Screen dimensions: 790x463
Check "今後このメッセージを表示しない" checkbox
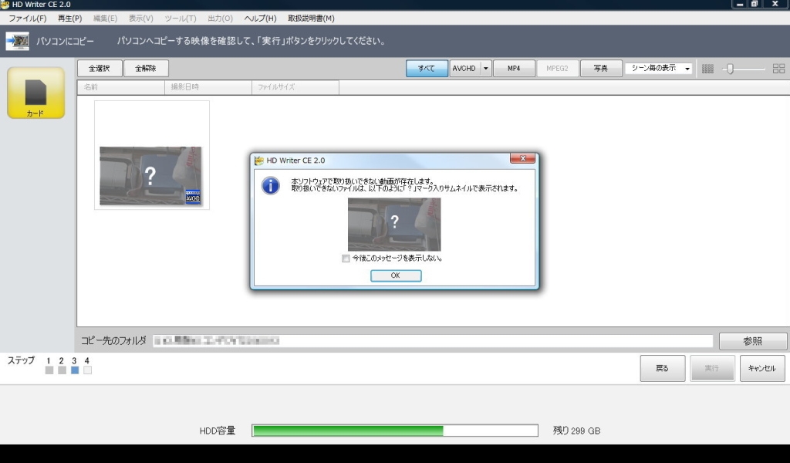point(346,259)
